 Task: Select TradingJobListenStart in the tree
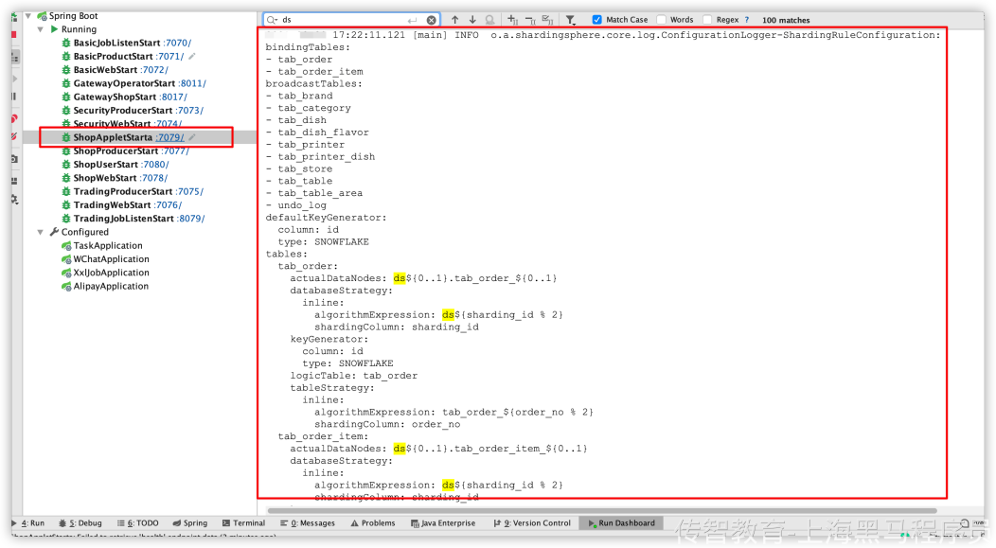(x=123, y=219)
